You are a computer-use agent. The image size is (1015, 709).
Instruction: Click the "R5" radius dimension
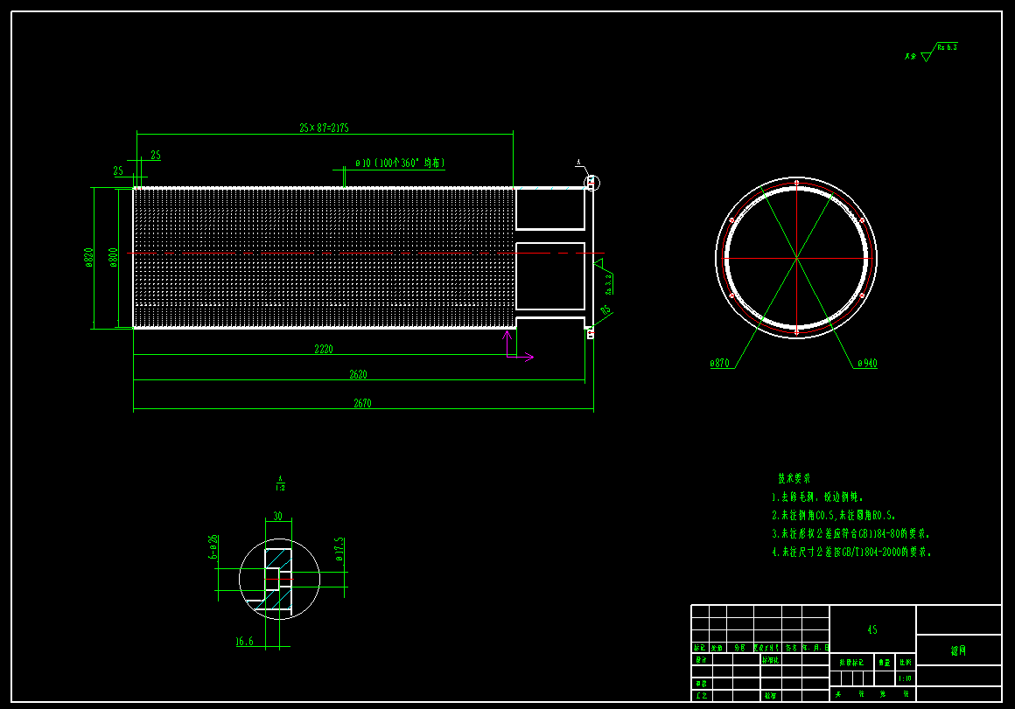click(605, 309)
